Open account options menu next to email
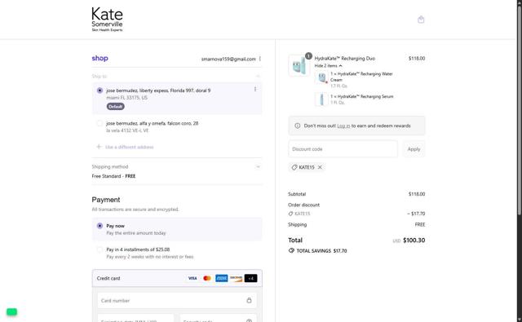This screenshot has height=322, width=522. click(x=259, y=59)
